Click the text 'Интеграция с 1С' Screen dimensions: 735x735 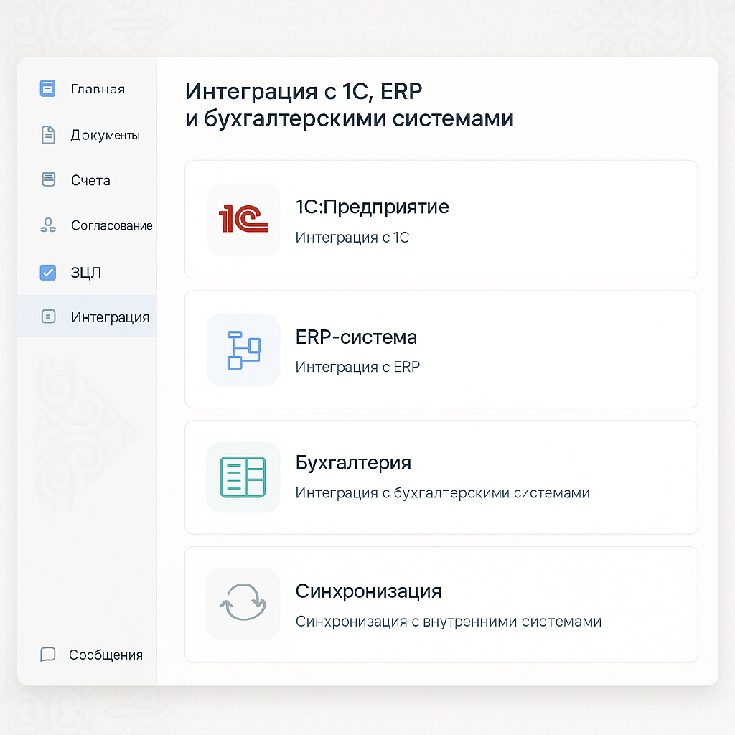pyautogui.click(x=352, y=237)
